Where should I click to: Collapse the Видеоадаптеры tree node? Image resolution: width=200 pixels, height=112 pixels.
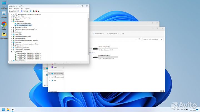pos(12,22)
